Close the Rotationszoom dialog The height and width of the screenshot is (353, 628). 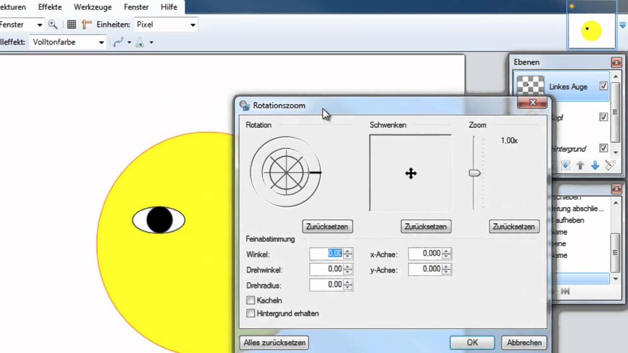tap(532, 102)
